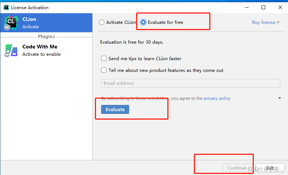This screenshot has width=288, height=175.
Task: Enable Tell me about new product features
Action: pyautogui.click(x=104, y=70)
